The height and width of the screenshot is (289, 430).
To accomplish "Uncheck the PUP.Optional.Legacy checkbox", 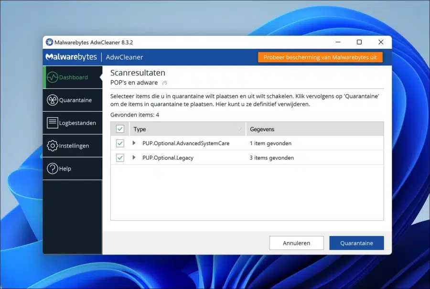I will click(120, 158).
